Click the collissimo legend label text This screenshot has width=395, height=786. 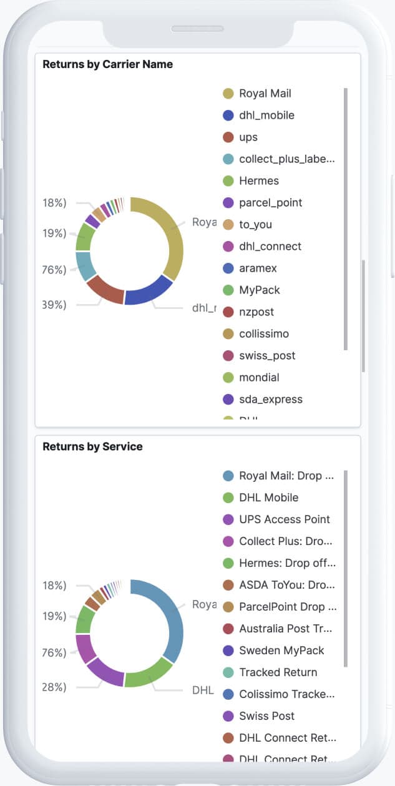click(263, 333)
